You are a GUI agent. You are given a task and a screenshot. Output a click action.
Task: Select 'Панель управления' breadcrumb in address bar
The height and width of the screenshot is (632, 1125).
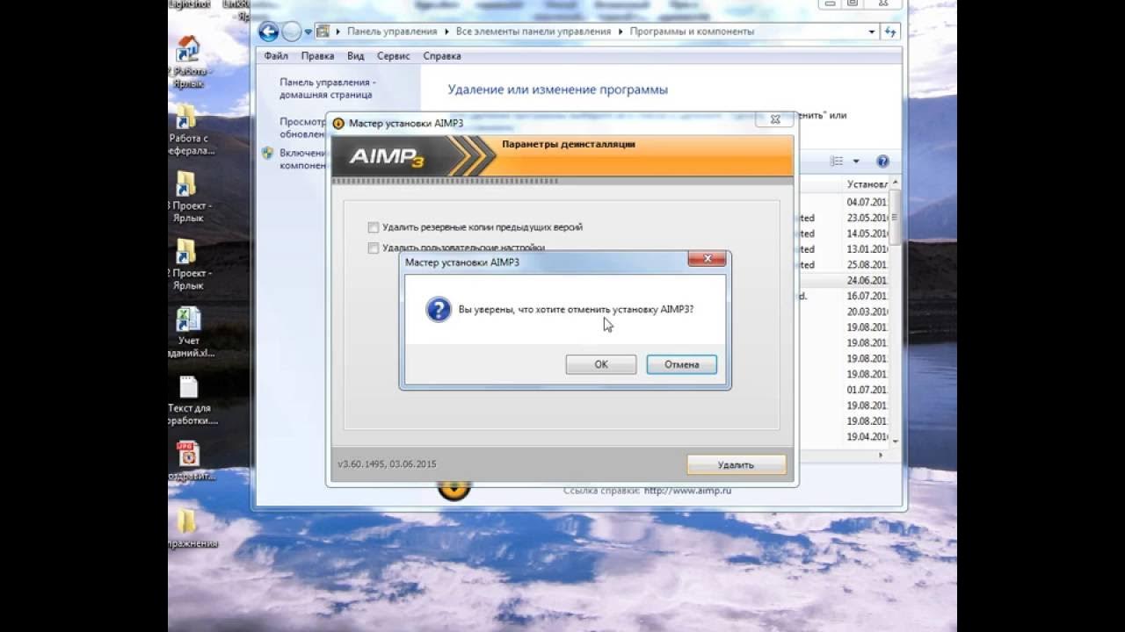tap(392, 32)
